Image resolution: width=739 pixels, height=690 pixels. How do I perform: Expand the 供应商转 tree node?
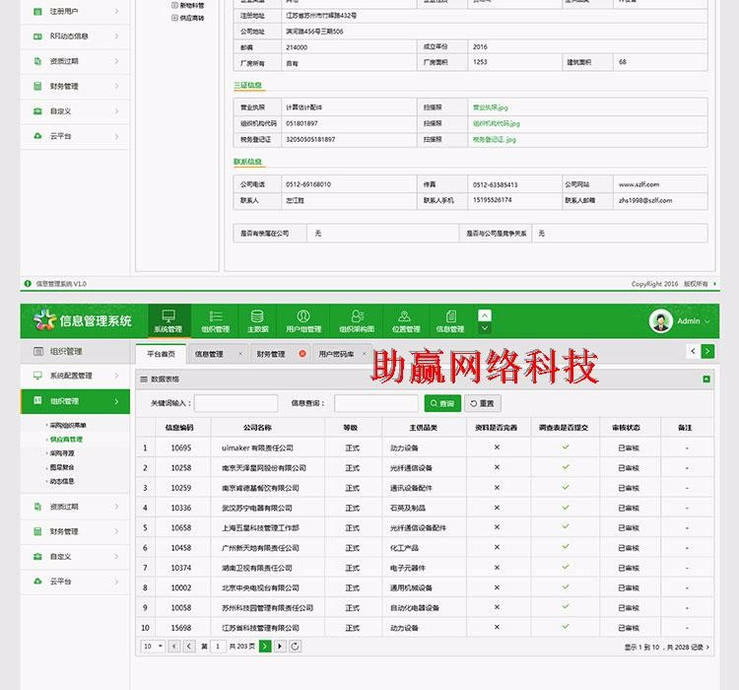174,18
